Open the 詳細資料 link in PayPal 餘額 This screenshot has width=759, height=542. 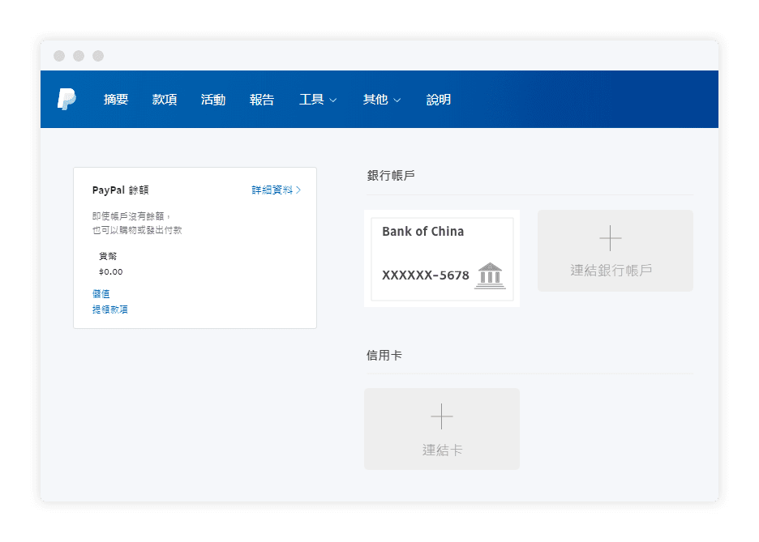[272, 190]
